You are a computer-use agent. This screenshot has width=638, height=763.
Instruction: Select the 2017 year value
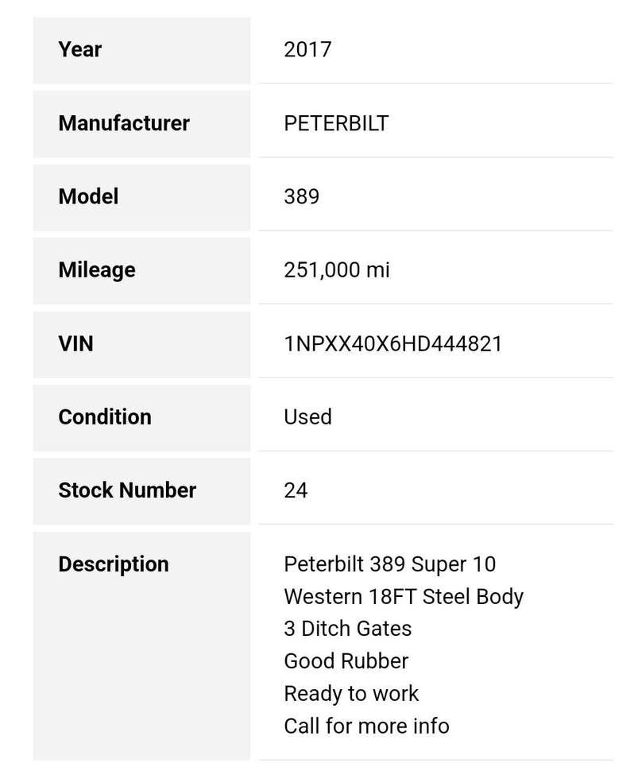point(307,49)
